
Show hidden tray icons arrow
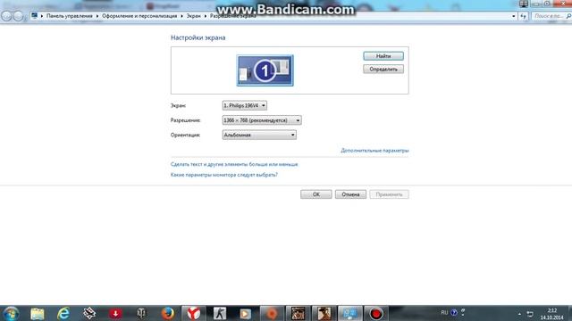(519, 314)
